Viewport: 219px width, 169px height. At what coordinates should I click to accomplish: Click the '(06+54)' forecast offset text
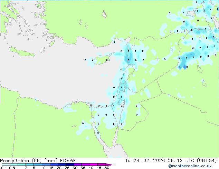coord(207,161)
